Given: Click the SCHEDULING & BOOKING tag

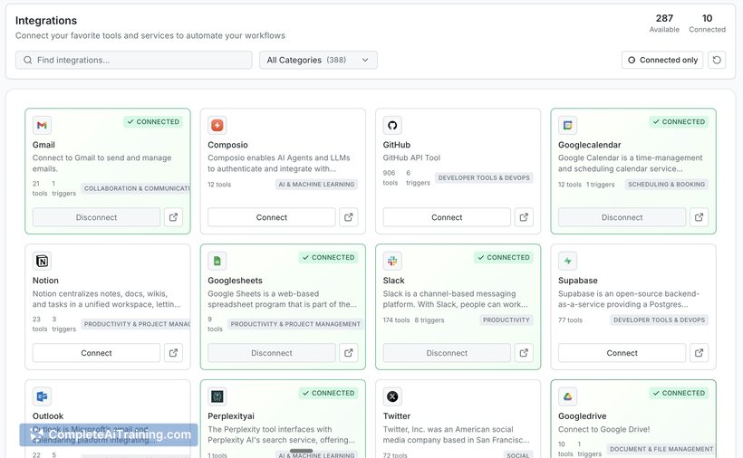Looking at the screenshot, I should pyautogui.click(x=666, y=185).
